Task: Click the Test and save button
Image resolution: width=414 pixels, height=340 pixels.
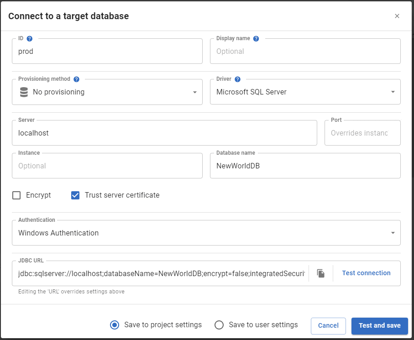Action: pyautogui.click(x=379, y=326)
